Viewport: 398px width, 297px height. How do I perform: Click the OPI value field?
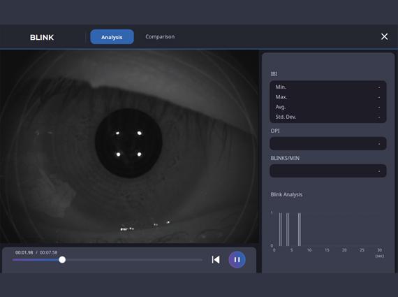click(x=328, y=143)
